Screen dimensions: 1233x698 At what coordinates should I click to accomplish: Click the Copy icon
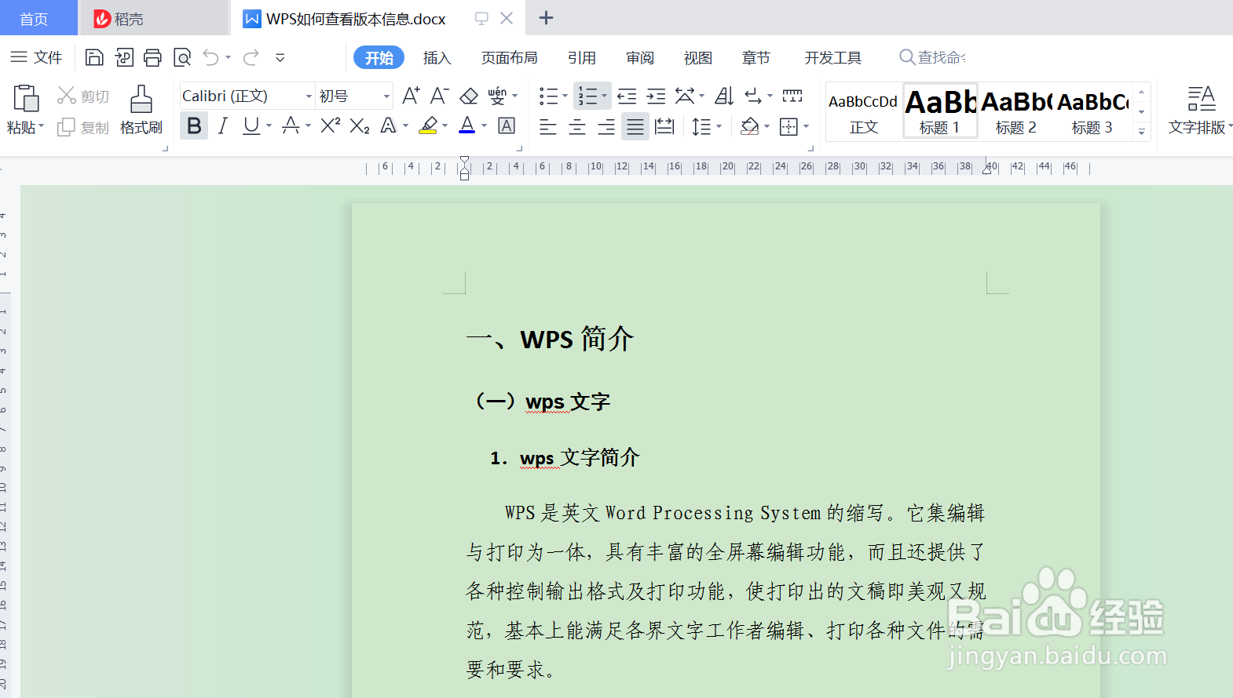[67, 127]
